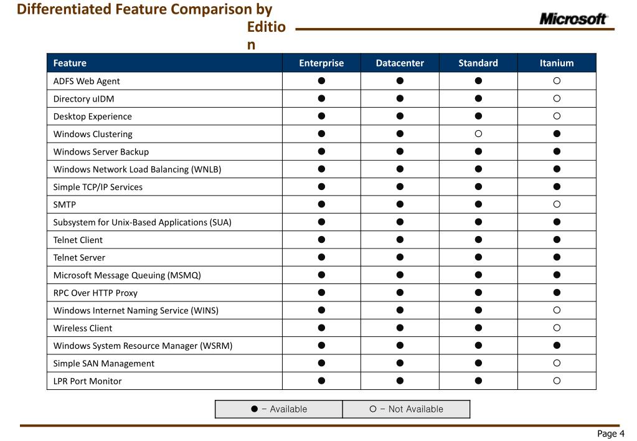Click the Desktop Experience feature name
Viewport: 637px width, 441px height.
pyautogui.click(x=93, y=116)
